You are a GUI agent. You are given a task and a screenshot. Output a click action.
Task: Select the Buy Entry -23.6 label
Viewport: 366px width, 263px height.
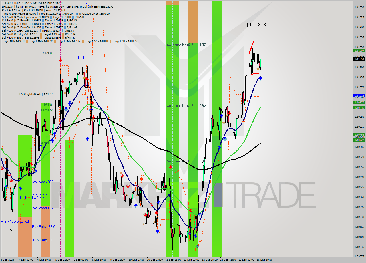(44, 227)
